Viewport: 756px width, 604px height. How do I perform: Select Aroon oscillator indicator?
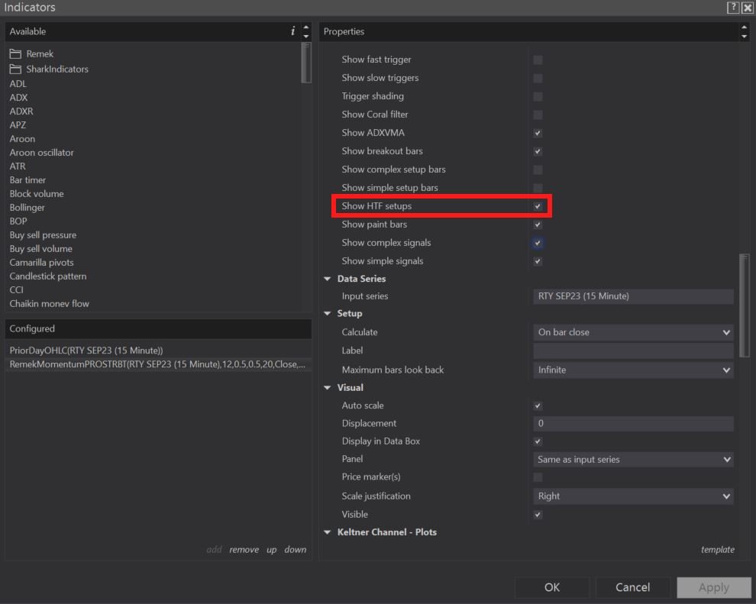point(42,152)
